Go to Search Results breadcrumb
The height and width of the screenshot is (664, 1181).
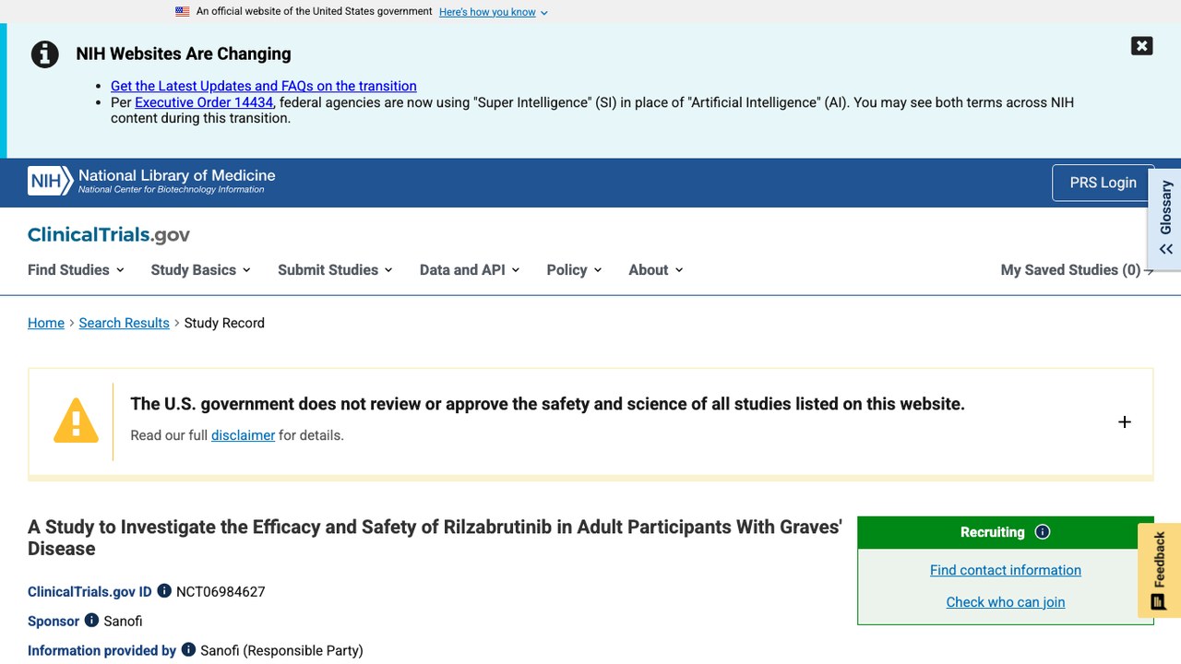point(125,323)
